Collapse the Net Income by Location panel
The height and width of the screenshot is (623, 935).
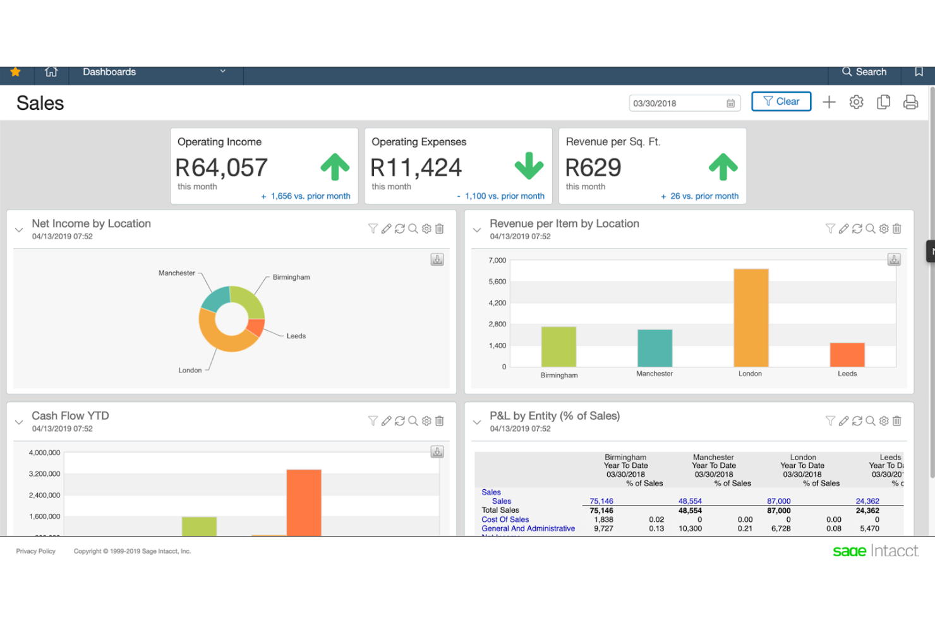pyautogui.click(x=18, y=230)
